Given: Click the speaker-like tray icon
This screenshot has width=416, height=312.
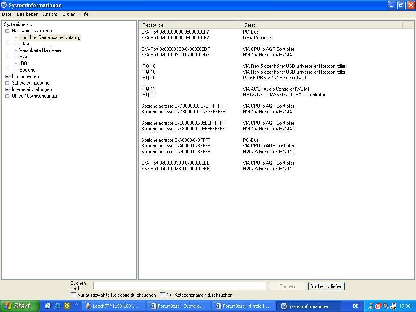Looking at the screenshot, I should [386, 306].
